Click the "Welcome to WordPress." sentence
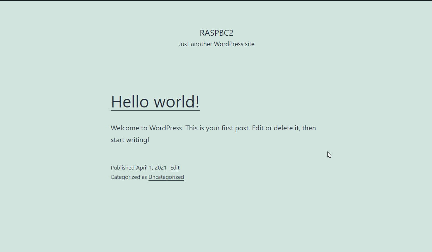The image size is (432, 252). pyautogui.click(x=147, y=128)
